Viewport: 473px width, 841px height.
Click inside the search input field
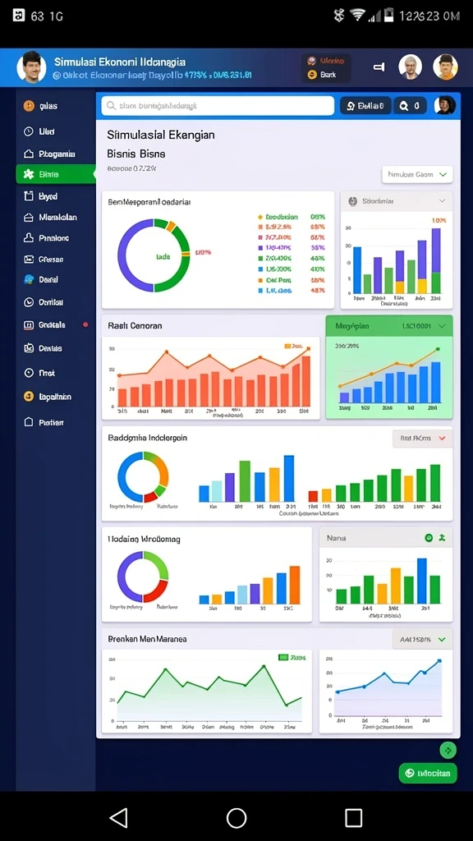pyautogui.click(x=218, y=106)
